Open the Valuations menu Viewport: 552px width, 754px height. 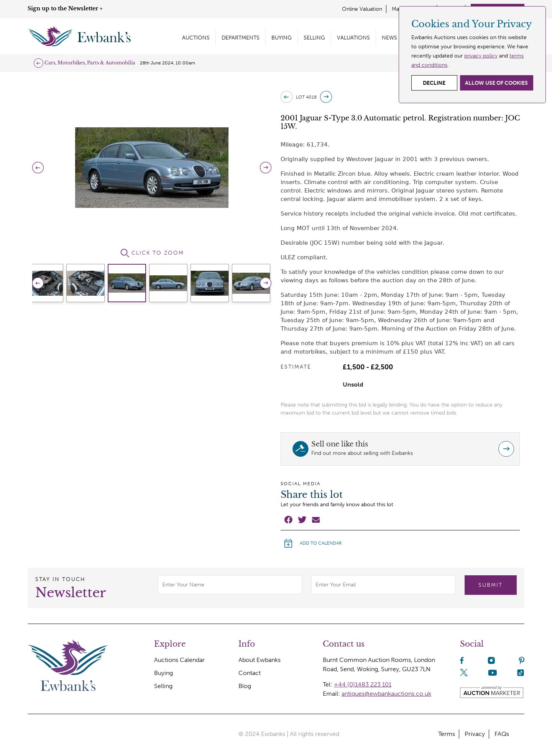353,38
